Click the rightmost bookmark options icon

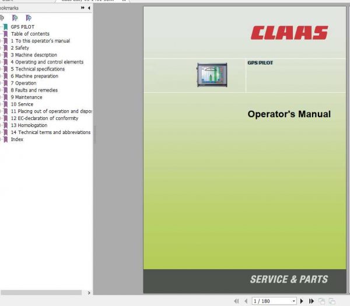(29, 18)
